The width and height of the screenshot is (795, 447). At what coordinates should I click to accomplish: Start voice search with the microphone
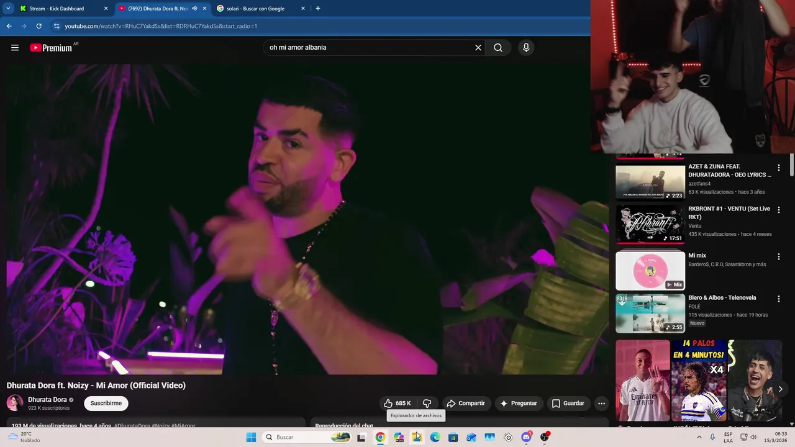pos(526,48)
